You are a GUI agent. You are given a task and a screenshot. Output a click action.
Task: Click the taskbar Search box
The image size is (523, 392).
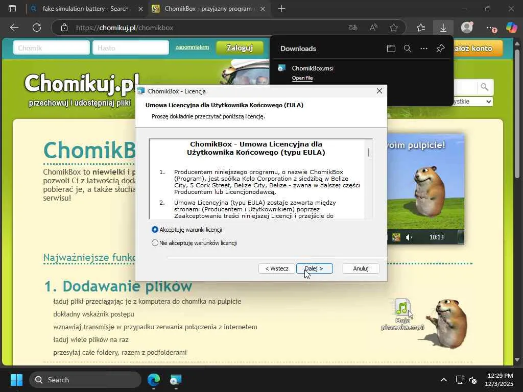point(85,380)
